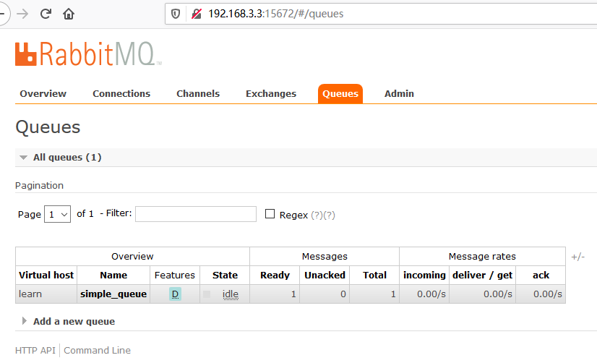597x363 pixels.
Task: Open the Exchanges tab
Action: 270,93
